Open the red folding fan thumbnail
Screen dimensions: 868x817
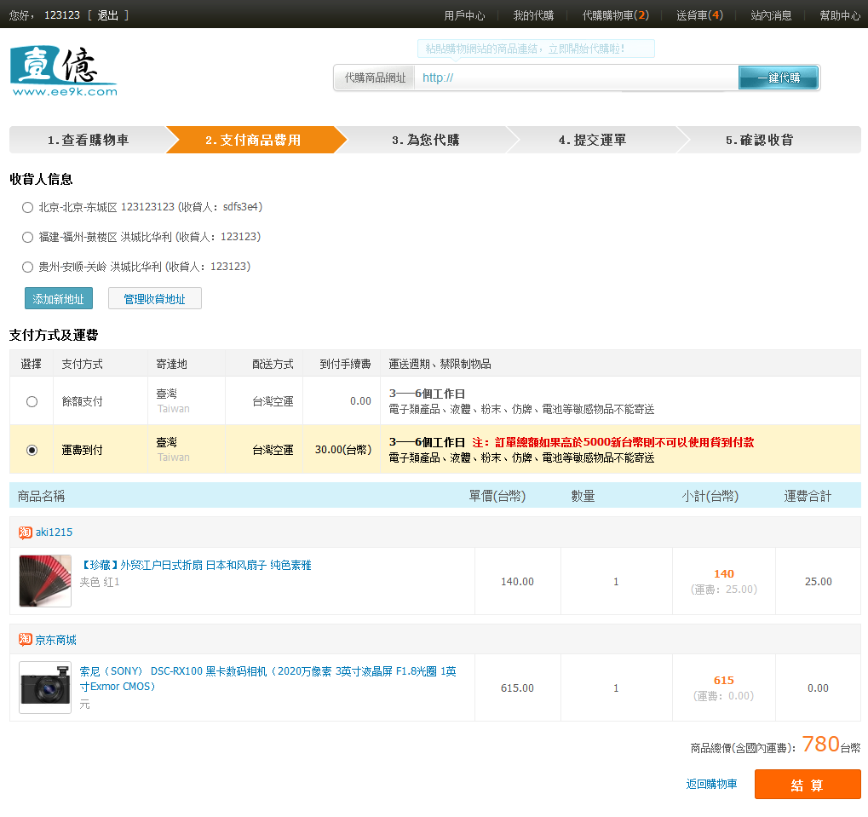click(x=45, y=581)
